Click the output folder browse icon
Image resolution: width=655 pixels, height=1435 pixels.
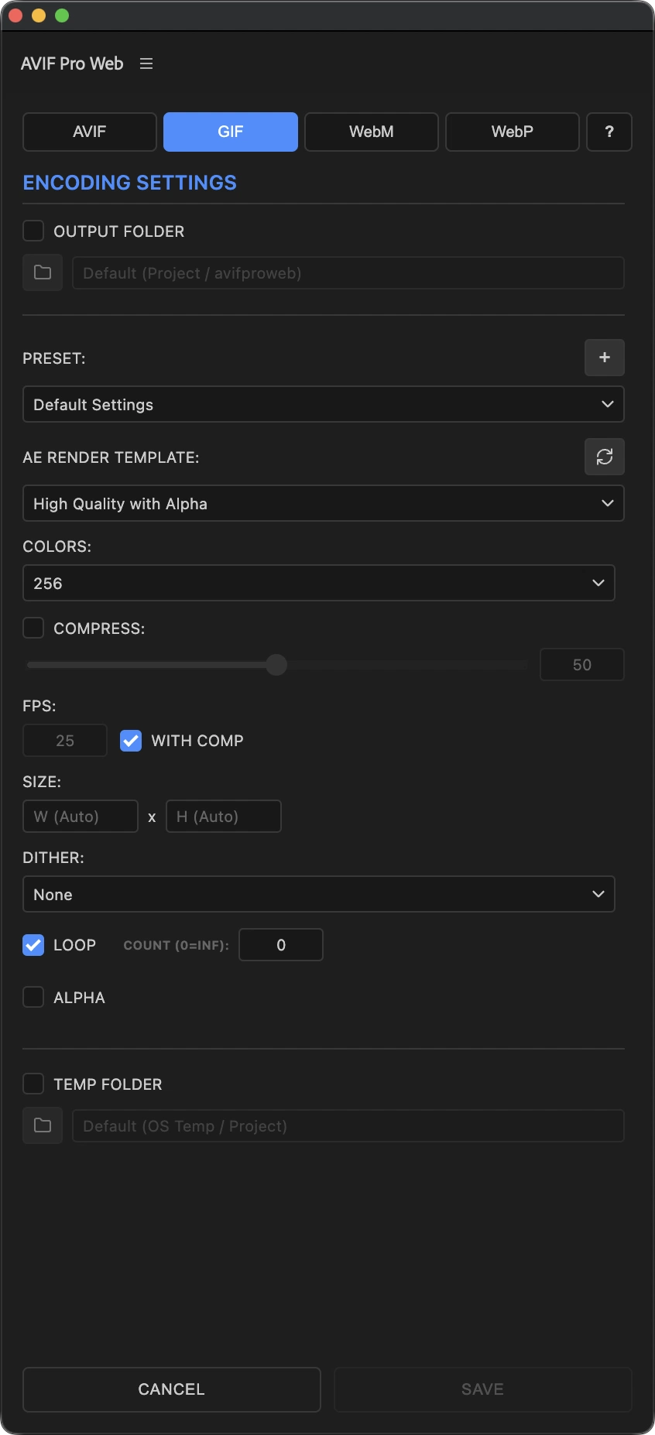(x=43, y=272)
